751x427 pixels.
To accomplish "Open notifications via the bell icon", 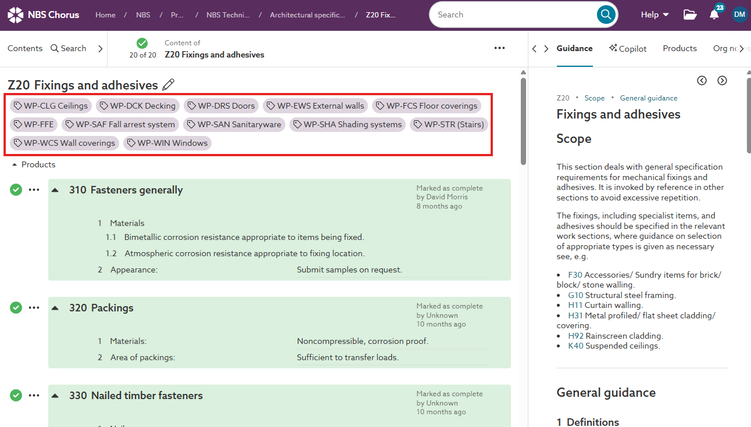I will [714, 15].
